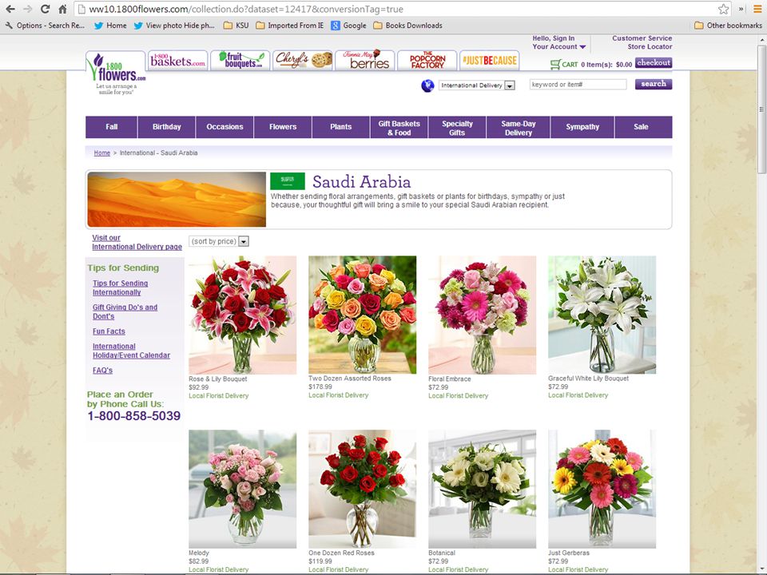Open Imported From IE bookmarks folder
This screenshot has height=575, width=767.
[x=289, y=26]
